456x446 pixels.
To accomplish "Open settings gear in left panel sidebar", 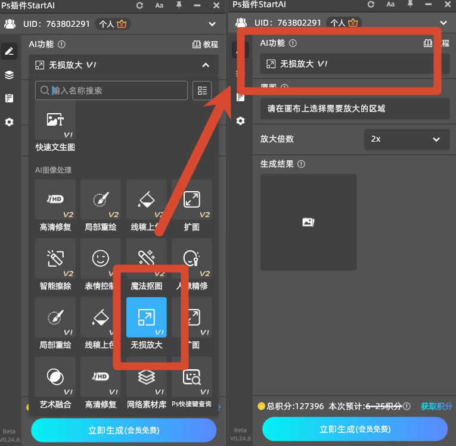I will point(10,121).
